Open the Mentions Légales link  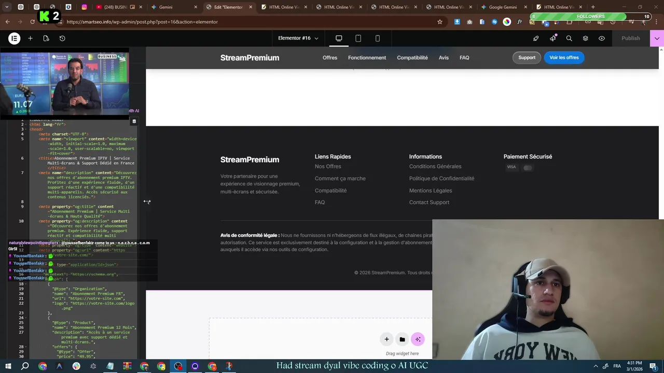(431, 190)
